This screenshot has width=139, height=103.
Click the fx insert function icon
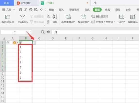click(48, 32)
